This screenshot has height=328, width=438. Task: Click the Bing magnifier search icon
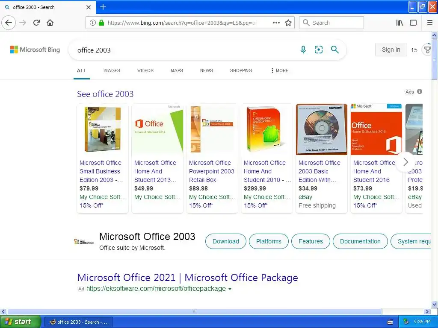pyautogui.click(x=334, y=50)
